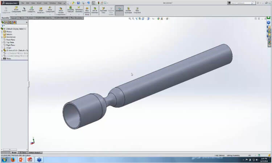Viewport: 272px width, 163px height.
Task: Select the Origin item in tree
Action: [x=9, y=47]
